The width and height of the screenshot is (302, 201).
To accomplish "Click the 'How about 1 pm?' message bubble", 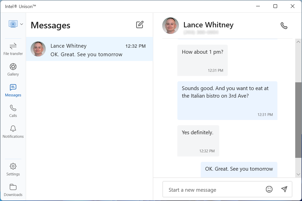I will coord(202,60).
